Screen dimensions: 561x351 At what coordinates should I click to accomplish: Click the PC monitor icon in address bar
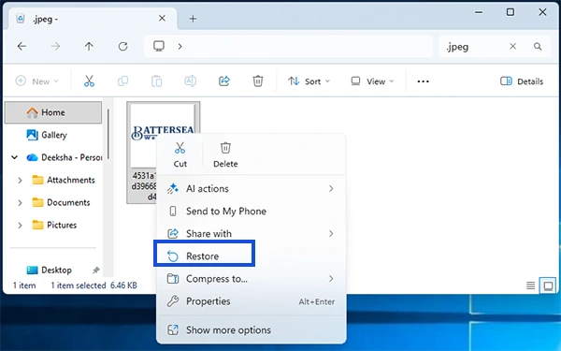pos(159,46)
